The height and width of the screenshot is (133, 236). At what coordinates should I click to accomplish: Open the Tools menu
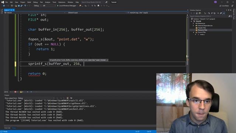(54, 2)
